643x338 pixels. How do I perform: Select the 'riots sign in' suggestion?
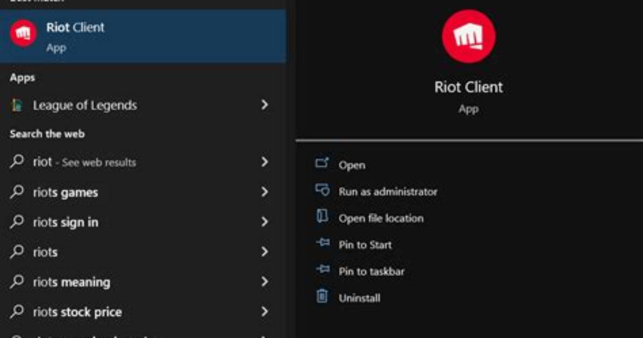tap(142, 222)
